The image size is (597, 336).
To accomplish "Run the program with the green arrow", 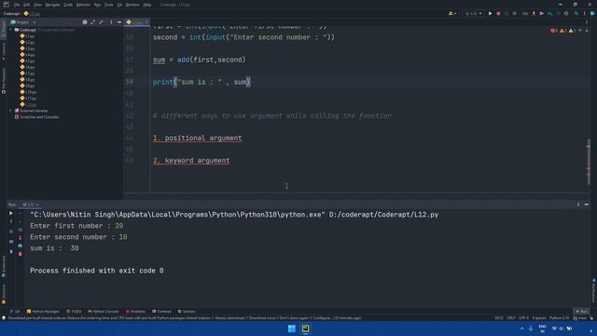I will tap(490, 13).
